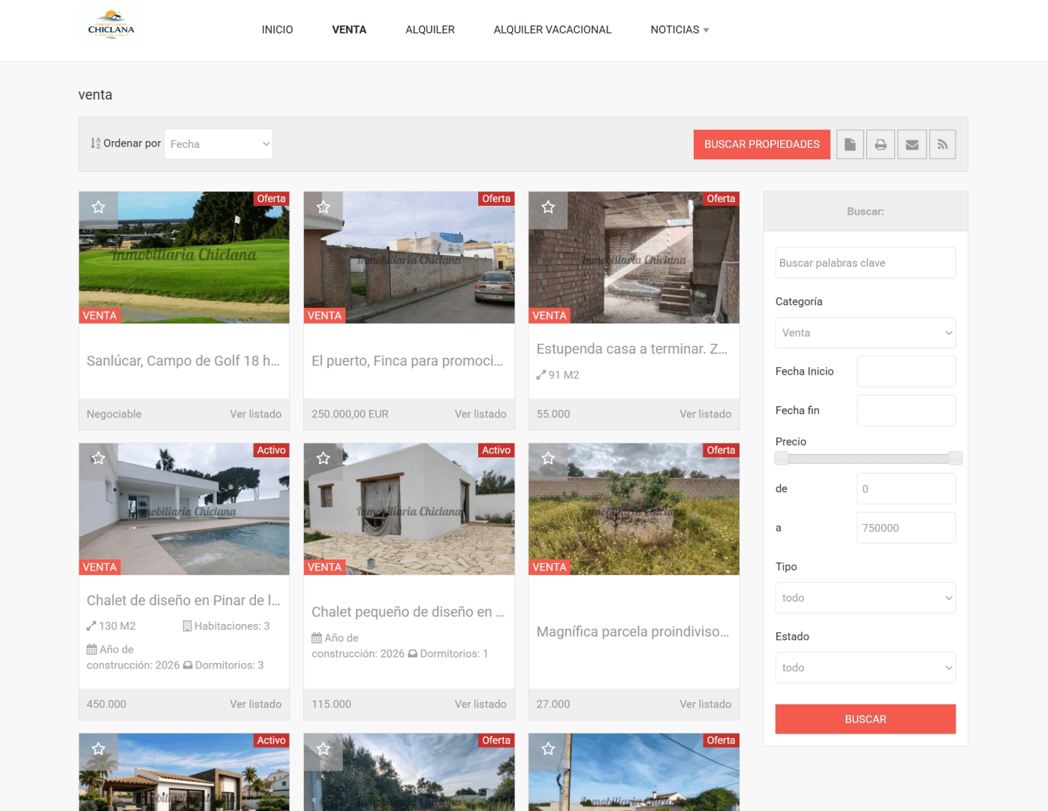Click the Inmobiliaria Chiclana logo
Viewport: 1048px width, 811px height.
pos(111,27)
